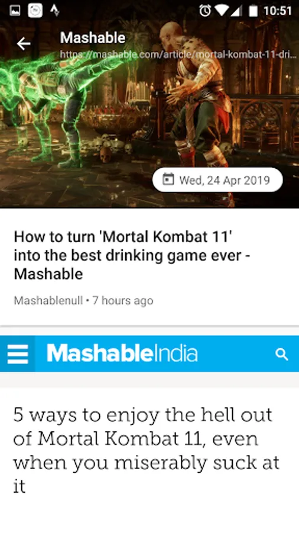Tap the round notification icon in status bar
Image resolution: width=299 pixels, height=533 pixels.
pyautogui.click(x=35, y=11)
